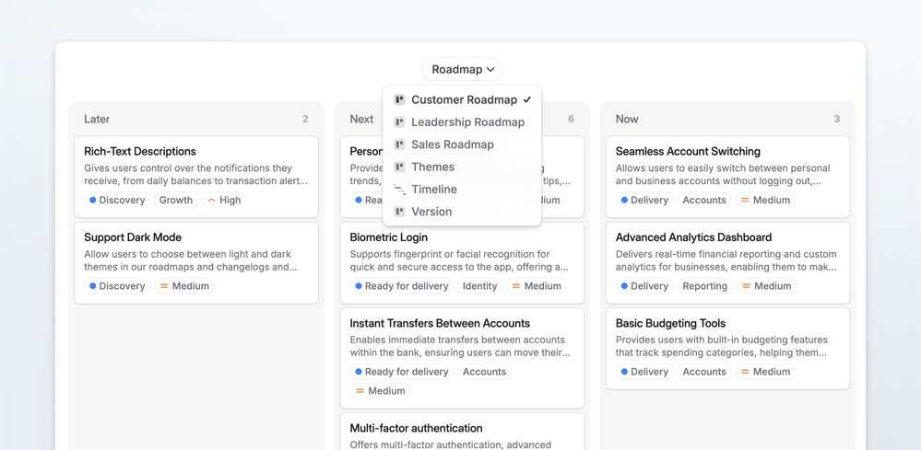Viewport: 921px width, 450px height.
Task: Click Medium tag on Advanced Analytics Dashboard
Action: [x=766, y=286]
